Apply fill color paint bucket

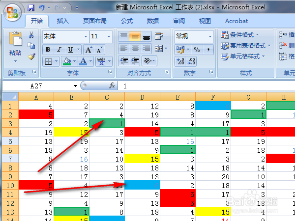tap(67, 61)
